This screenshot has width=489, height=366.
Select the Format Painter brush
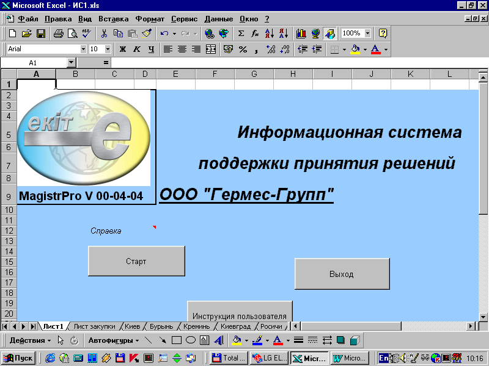146,34
